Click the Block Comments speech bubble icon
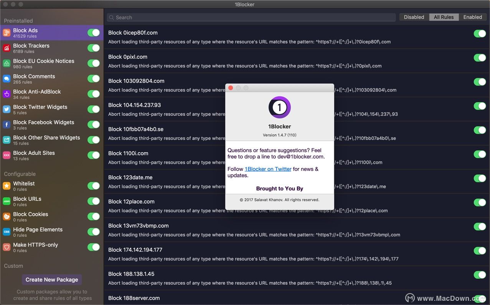Screen dimensions: 490x305 pos(7,79)
